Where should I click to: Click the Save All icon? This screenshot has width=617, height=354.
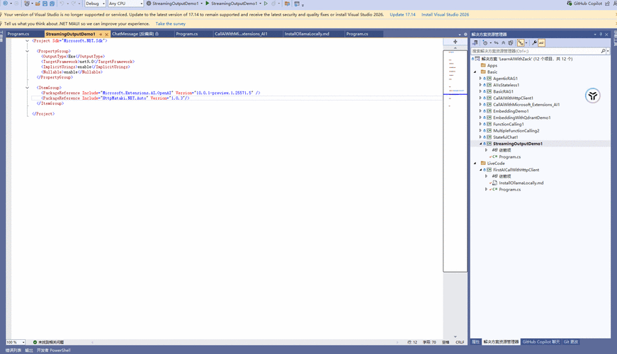(52, 3)
